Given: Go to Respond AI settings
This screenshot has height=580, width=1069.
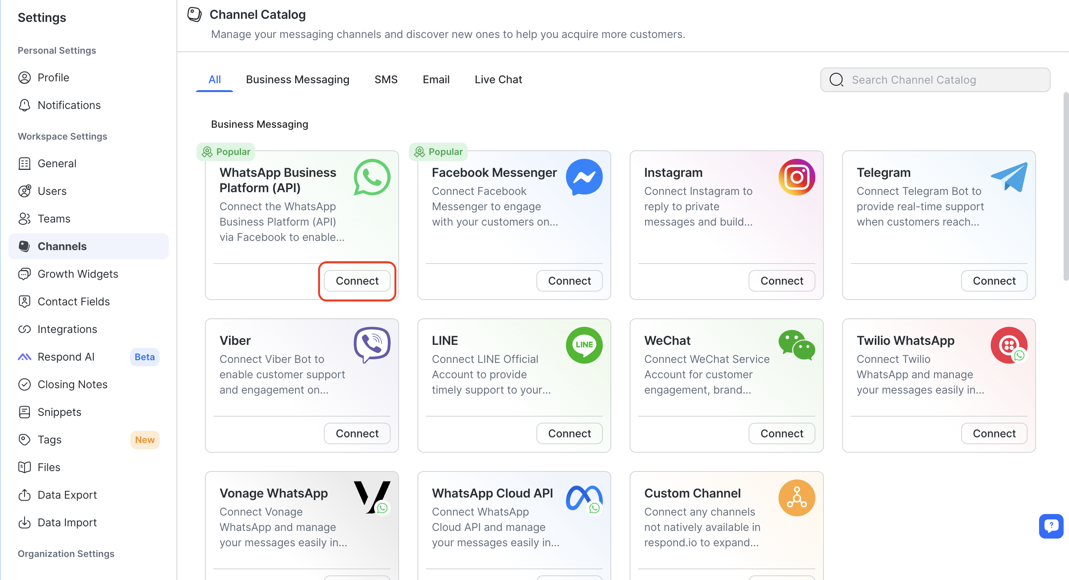Looking at the screenshot, I should [66, 357].
